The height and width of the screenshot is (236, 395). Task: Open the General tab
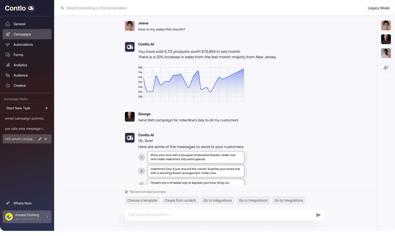19,24
